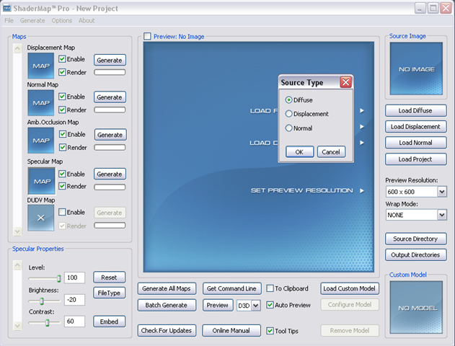Click the Amb.Occlusion Map thumbnail icon
The width and height of the screenshot is (455, 346).
pyautogui.click(x=40, y=141)
